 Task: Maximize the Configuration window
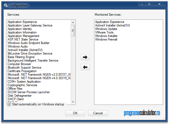point(149,4)
